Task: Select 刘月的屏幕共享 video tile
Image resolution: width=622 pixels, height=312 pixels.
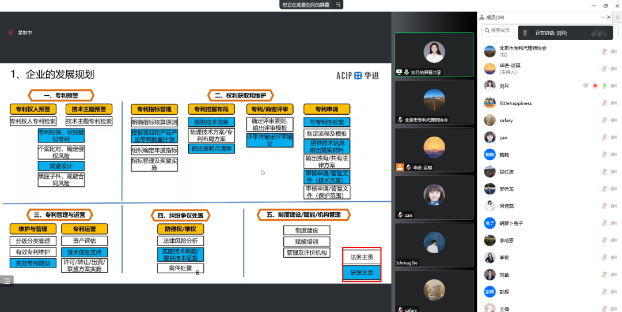Action: (434, 54)
